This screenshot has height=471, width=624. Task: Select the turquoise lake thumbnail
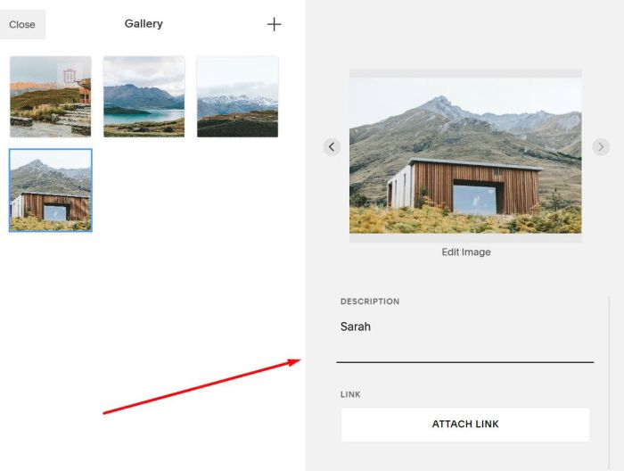click(x=144, y=96)
